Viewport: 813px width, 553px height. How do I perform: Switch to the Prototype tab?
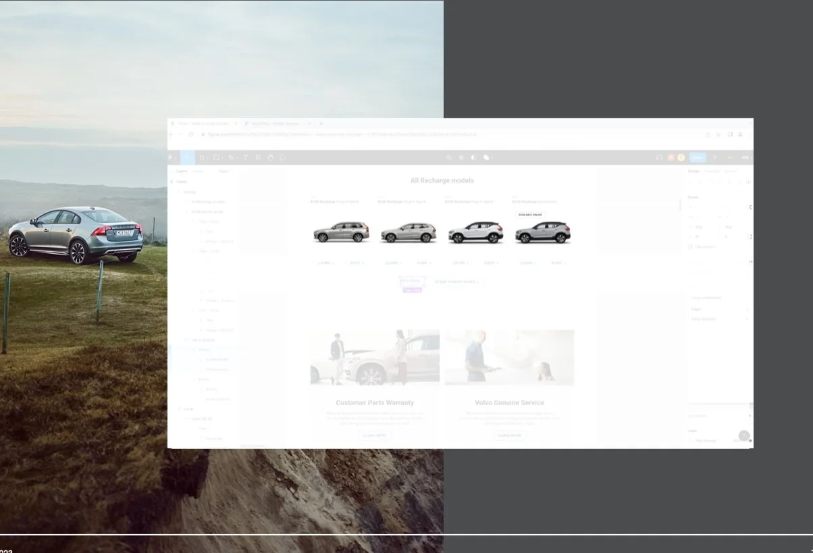(x=712, y=171)
